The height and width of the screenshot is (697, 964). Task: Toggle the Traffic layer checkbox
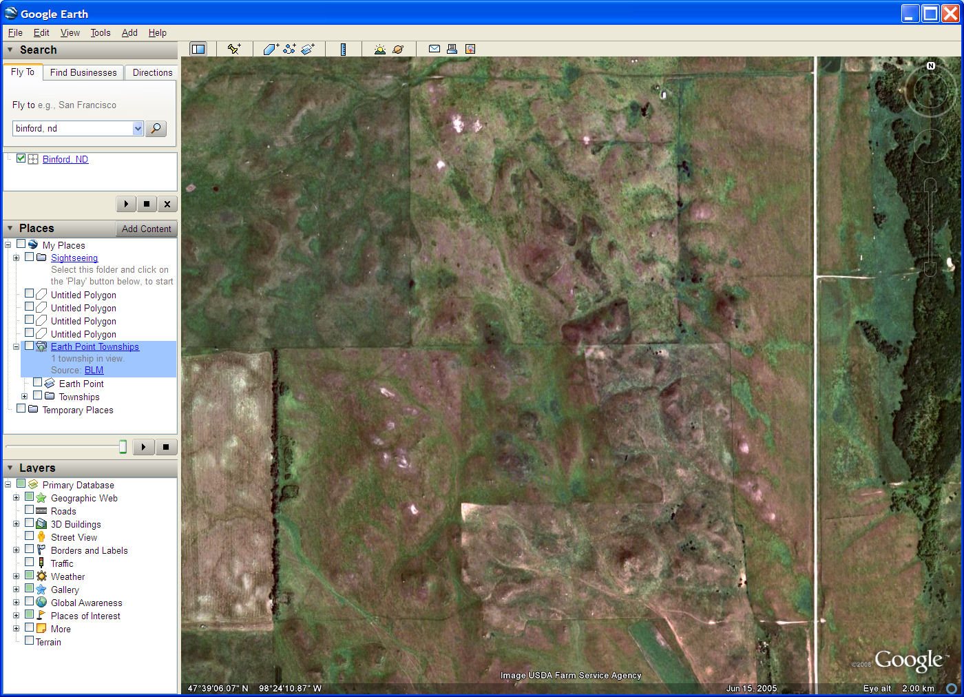[x=30, y=563]
